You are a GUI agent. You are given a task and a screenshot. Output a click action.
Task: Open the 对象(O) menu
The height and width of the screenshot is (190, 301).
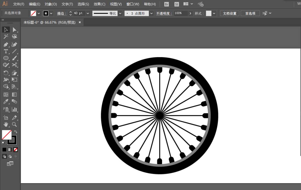[51, 4]
